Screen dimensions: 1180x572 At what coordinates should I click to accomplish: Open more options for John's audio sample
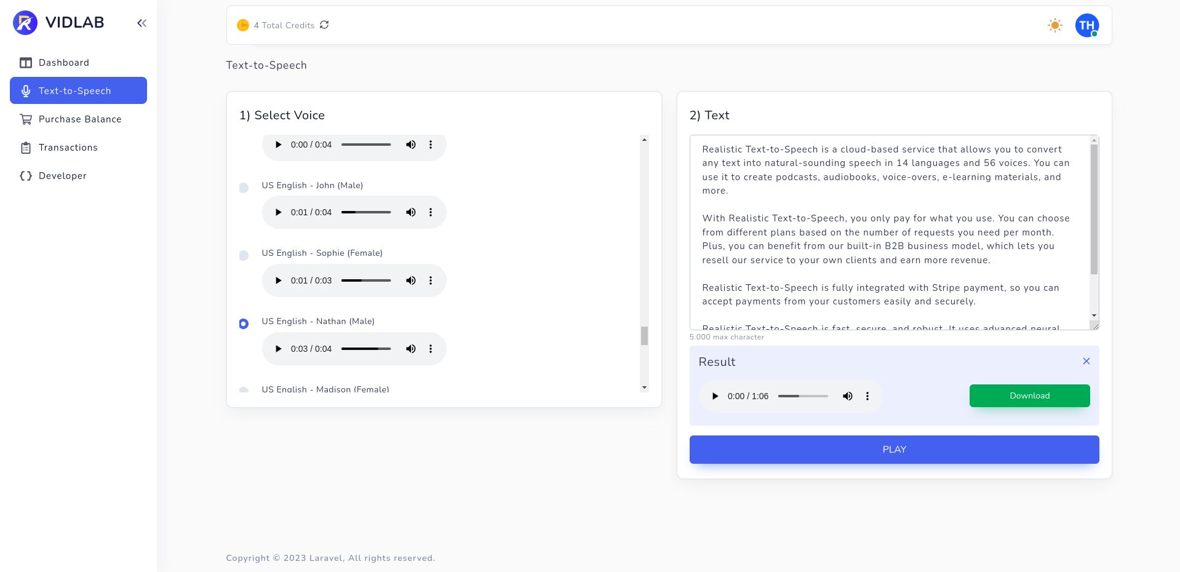click(x=431, y=212)
